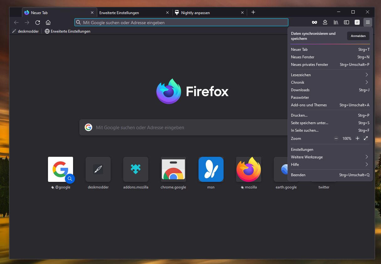Screen dimensions: 381x264
Task: Click the Anmelden button
Action: pyautogui.click(x=358, y=36)
